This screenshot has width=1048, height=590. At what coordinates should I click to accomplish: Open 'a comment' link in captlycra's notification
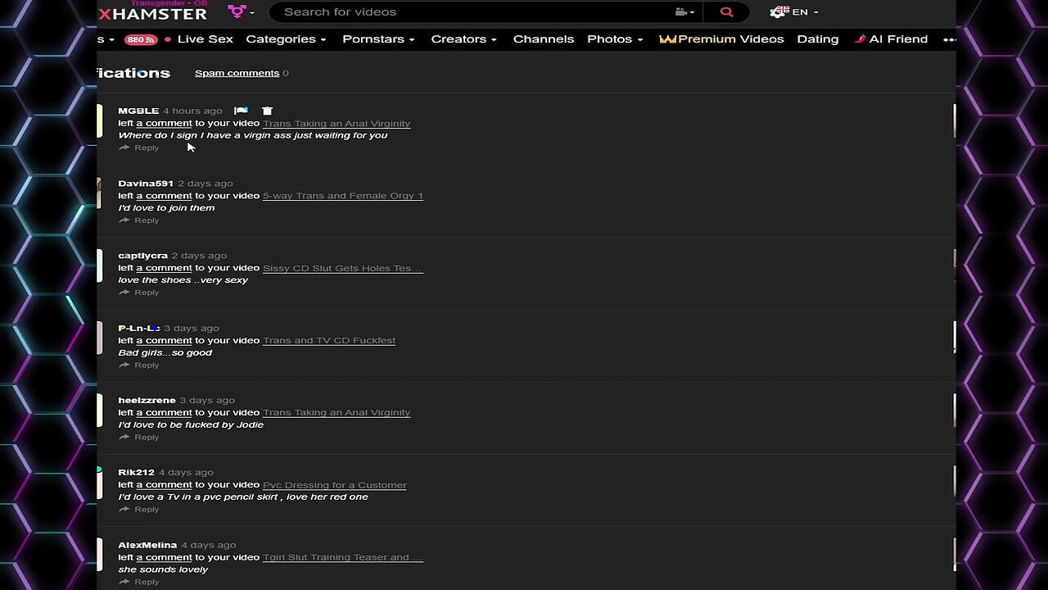point(164,268)
